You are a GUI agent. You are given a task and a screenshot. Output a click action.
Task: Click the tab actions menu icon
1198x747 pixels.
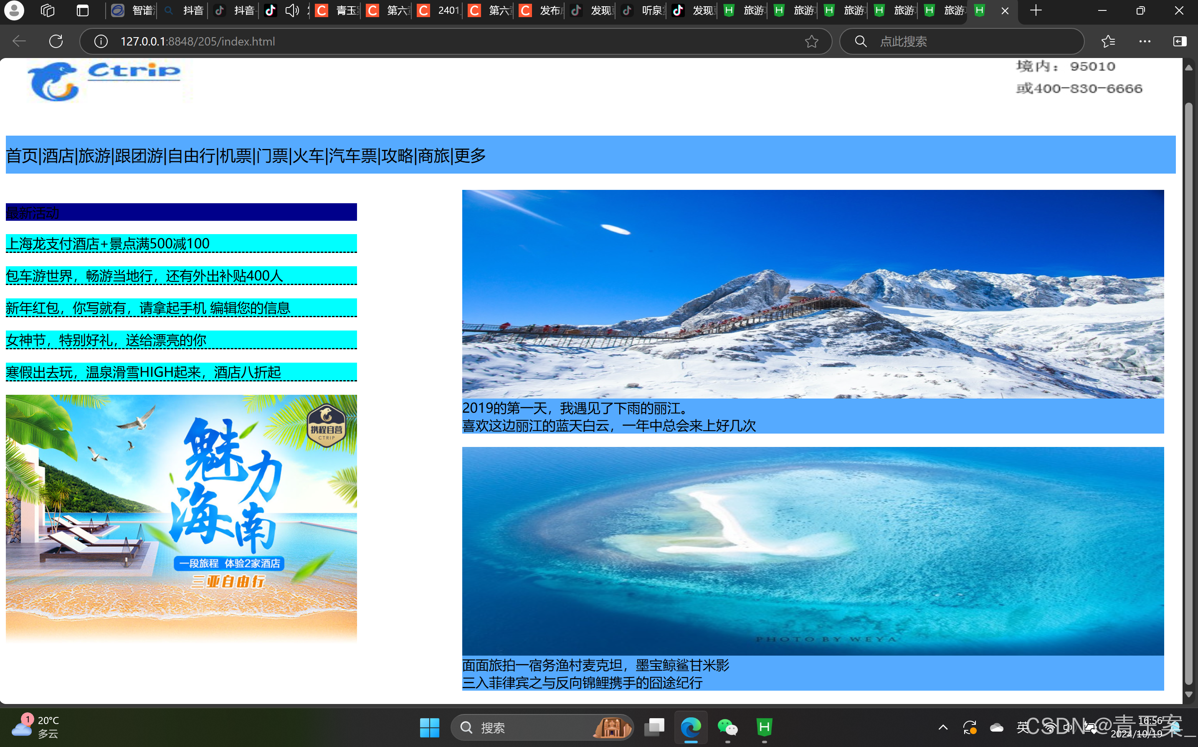(x=83, y=10)
